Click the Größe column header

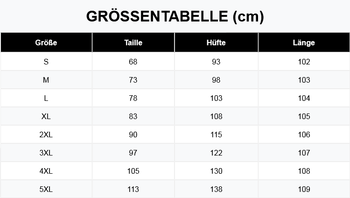pos(46,42)
